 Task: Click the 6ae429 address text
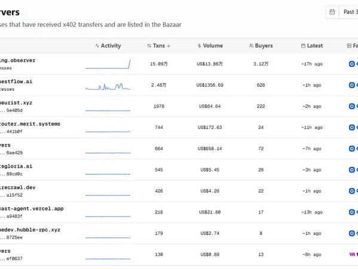point(14,152)
